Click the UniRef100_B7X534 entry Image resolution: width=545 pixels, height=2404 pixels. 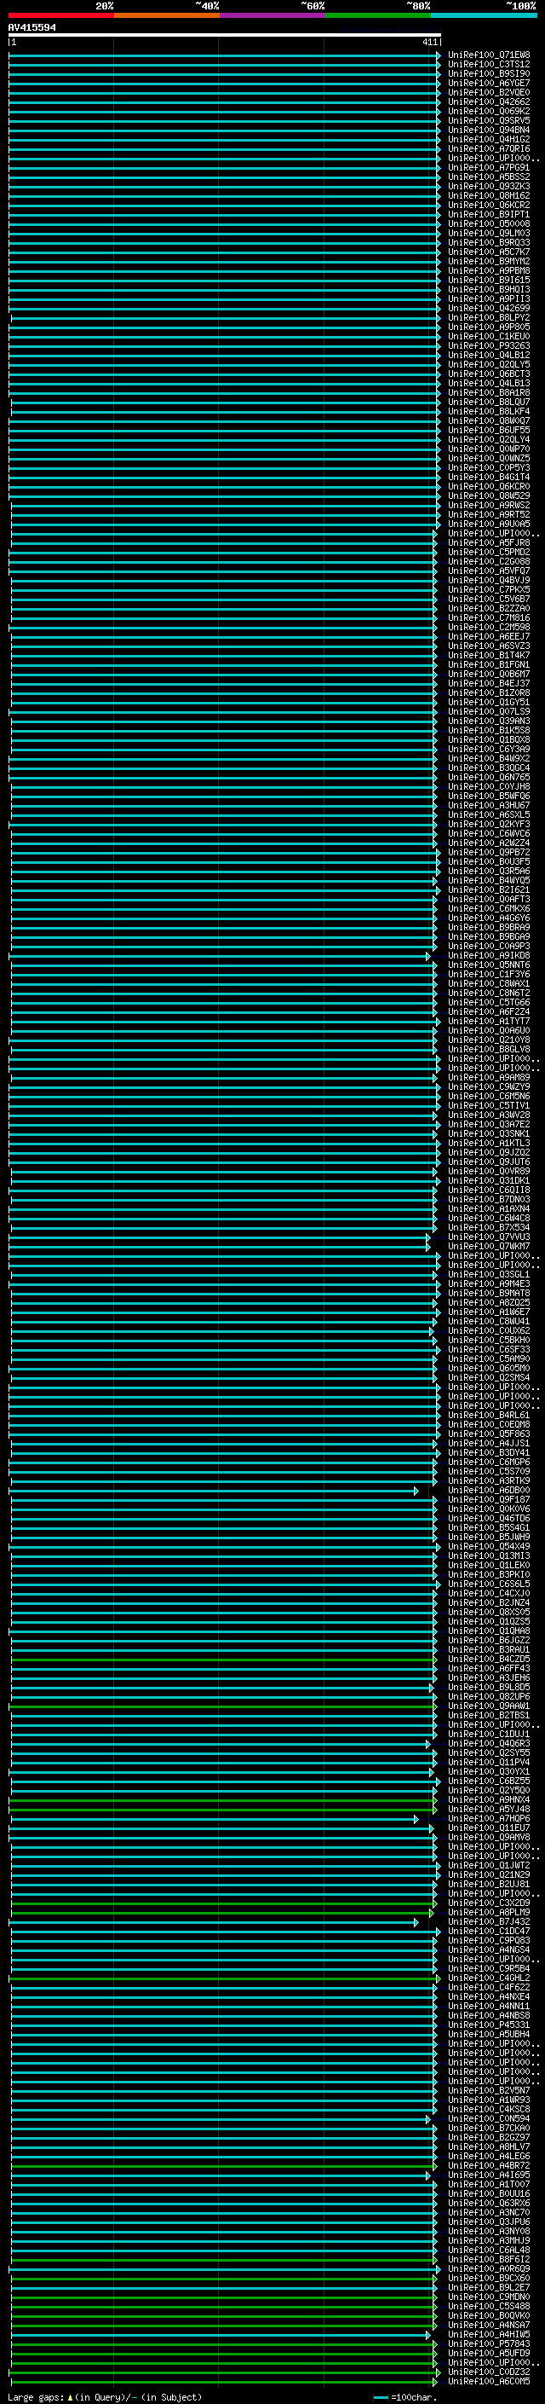[x=489, y=1228]
